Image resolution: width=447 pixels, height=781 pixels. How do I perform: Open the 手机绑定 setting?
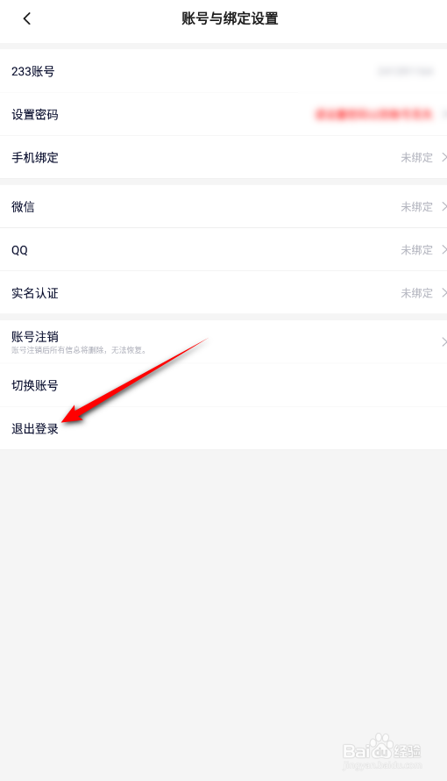[223, 157]
